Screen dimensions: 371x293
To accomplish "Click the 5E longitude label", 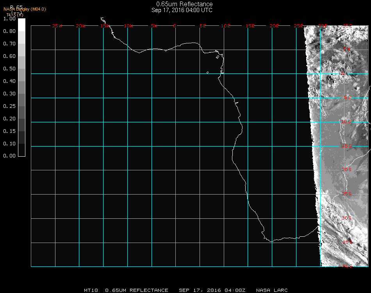I will [203, 26].
